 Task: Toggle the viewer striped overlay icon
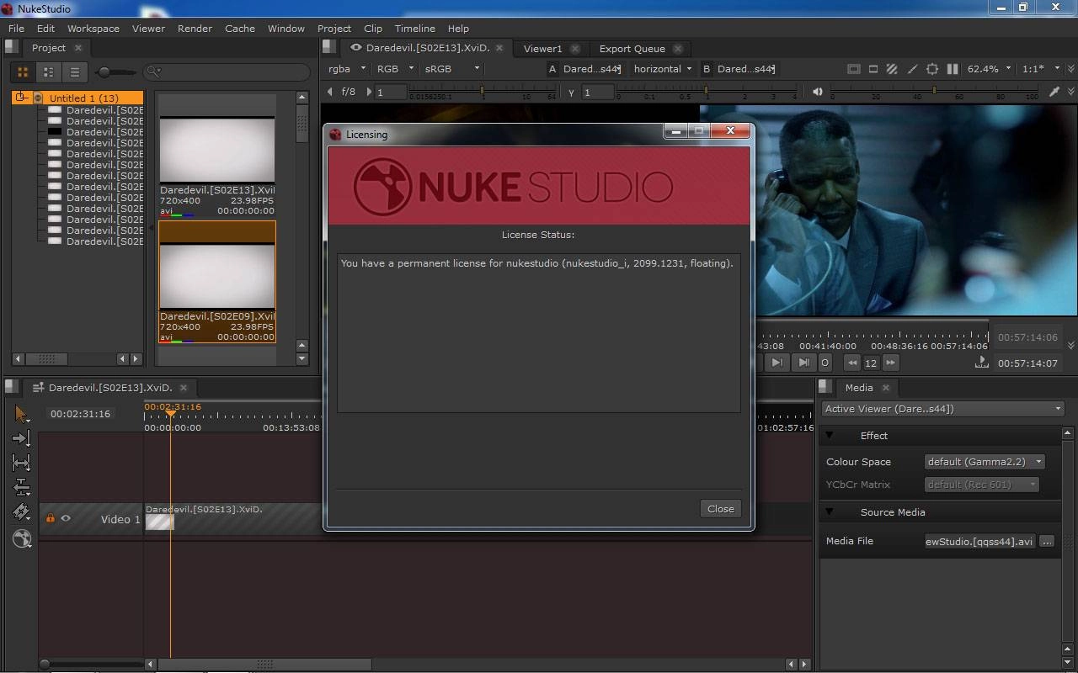point(893,69)
